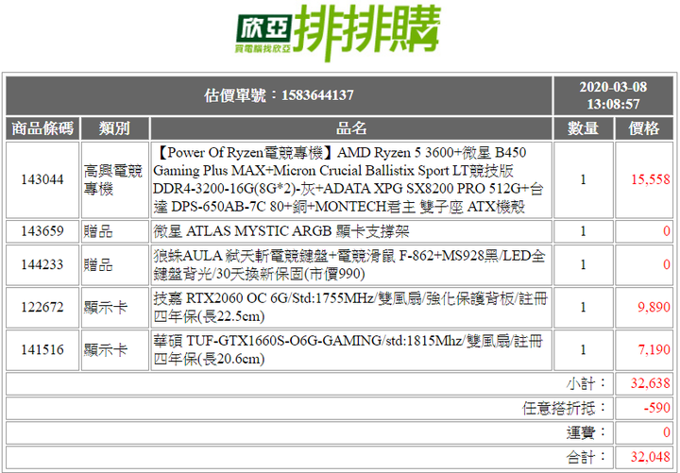Select 微星 ATLAS MYSTIC ARGB 顯卡支撐架 name
This screenshot has width=680, height=473.
click(281, 231)
